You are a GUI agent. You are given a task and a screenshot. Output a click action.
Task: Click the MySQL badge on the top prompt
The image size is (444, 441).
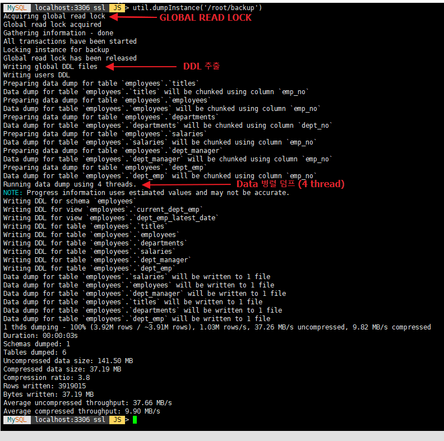pos(17,8)
